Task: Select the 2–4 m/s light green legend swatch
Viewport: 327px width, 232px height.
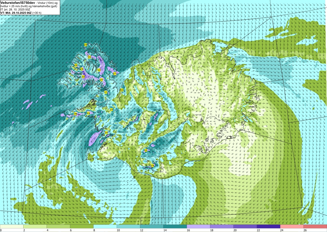Action: click(35, 227)
